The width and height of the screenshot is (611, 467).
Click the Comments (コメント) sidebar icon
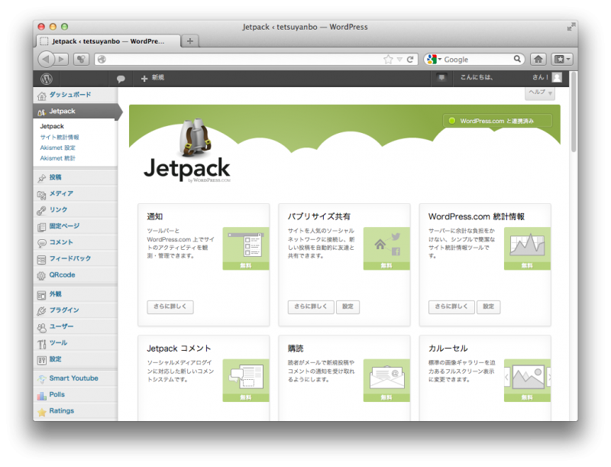pos(42,243)
